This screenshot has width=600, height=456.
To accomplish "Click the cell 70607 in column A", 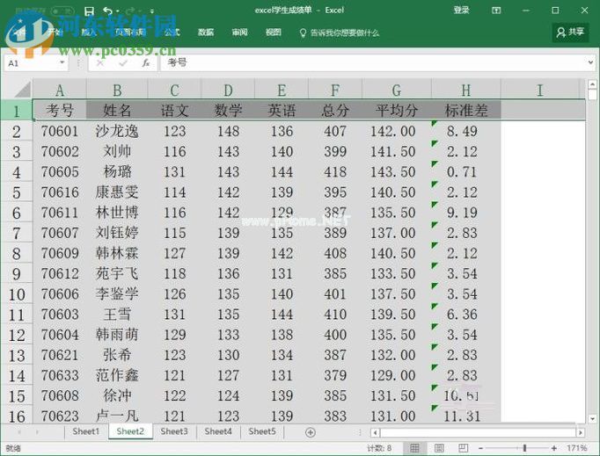I will coord(60,233).
